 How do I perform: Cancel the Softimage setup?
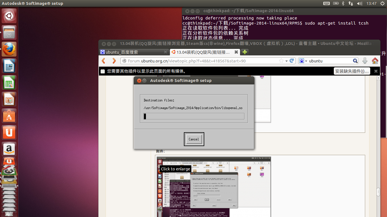(x=194, y=139)
